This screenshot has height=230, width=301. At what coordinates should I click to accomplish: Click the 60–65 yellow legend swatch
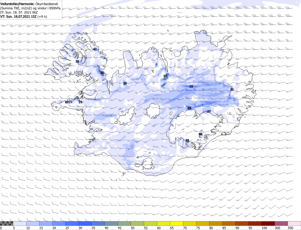pyautogui.click(x=163, y=223)
